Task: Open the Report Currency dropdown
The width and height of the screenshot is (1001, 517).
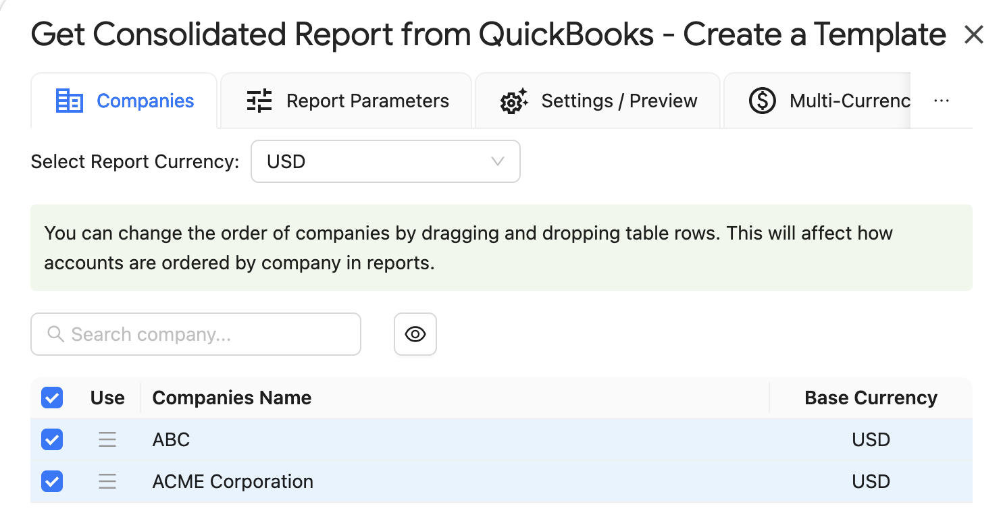Action: pyautogui.click(x=386, y=161)
